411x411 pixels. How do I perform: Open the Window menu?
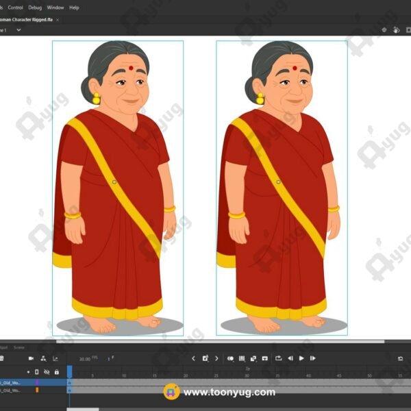click(55, 8)
